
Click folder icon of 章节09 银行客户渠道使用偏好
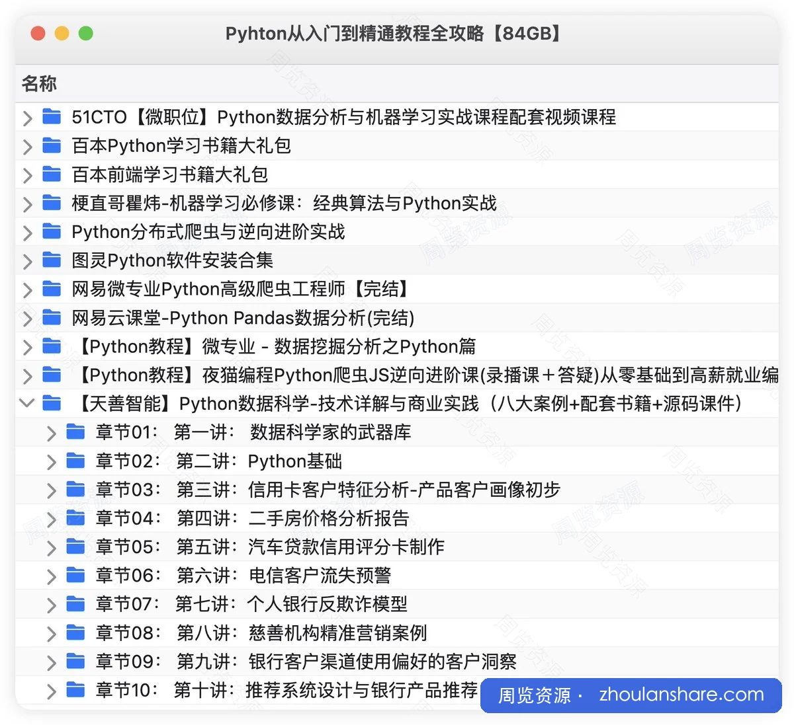coord(76,662)
